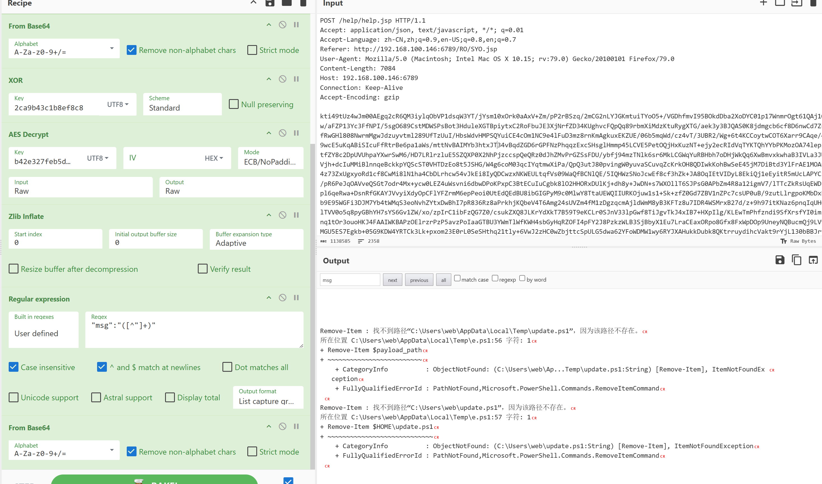Disable the Zlib Inflate operation
Image resolution: width=822 pixels, height=484 pixels.
pyautogui.click(x=283, y=215)
